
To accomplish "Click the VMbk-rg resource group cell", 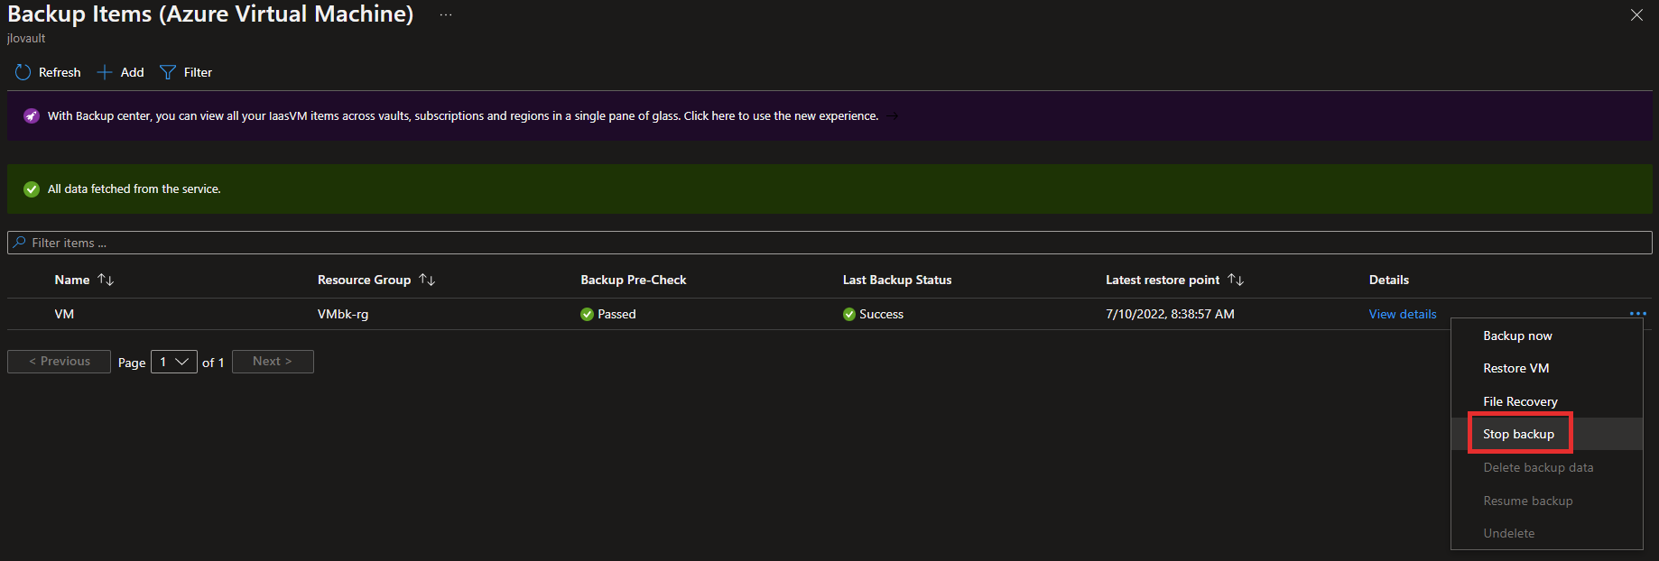I will pos(343,314).
